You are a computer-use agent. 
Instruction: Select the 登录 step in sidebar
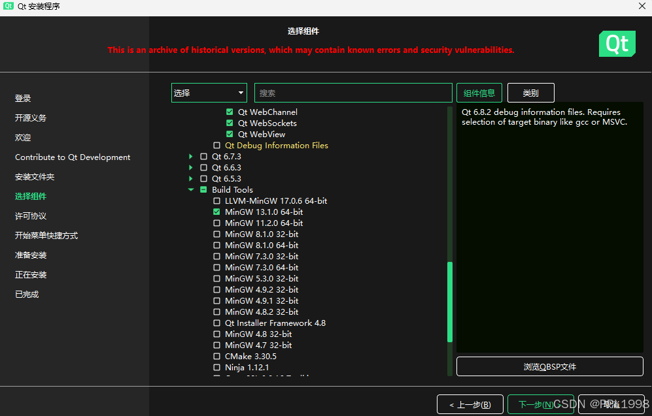pos(23,99)
